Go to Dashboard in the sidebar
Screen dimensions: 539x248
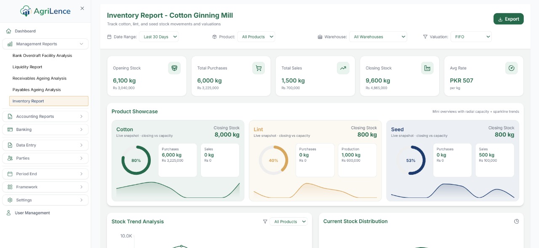pyautogui.click(x=25, y=31)
